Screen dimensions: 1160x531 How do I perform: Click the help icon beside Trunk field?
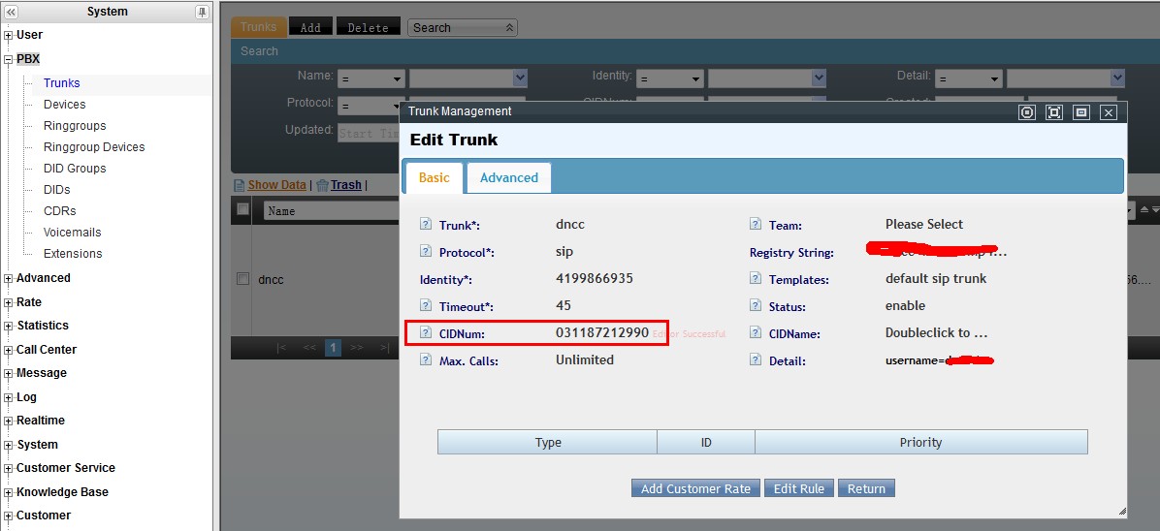(425, 225)
